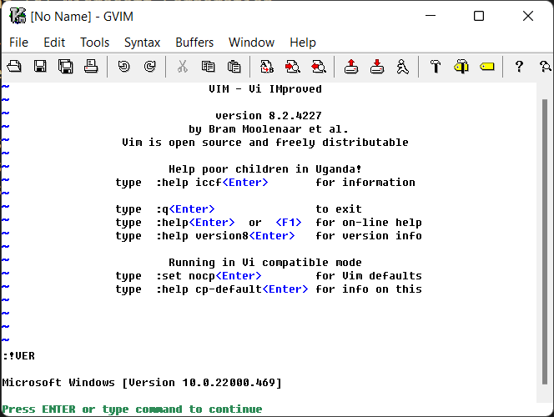Open the Help menu

(302, 43)
